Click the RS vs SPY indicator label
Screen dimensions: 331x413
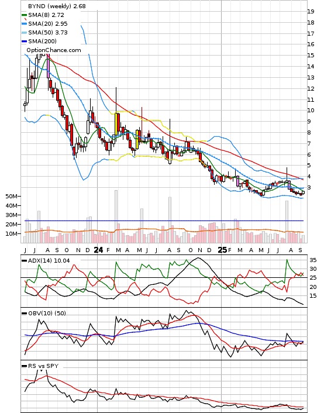tap(43, 366)
